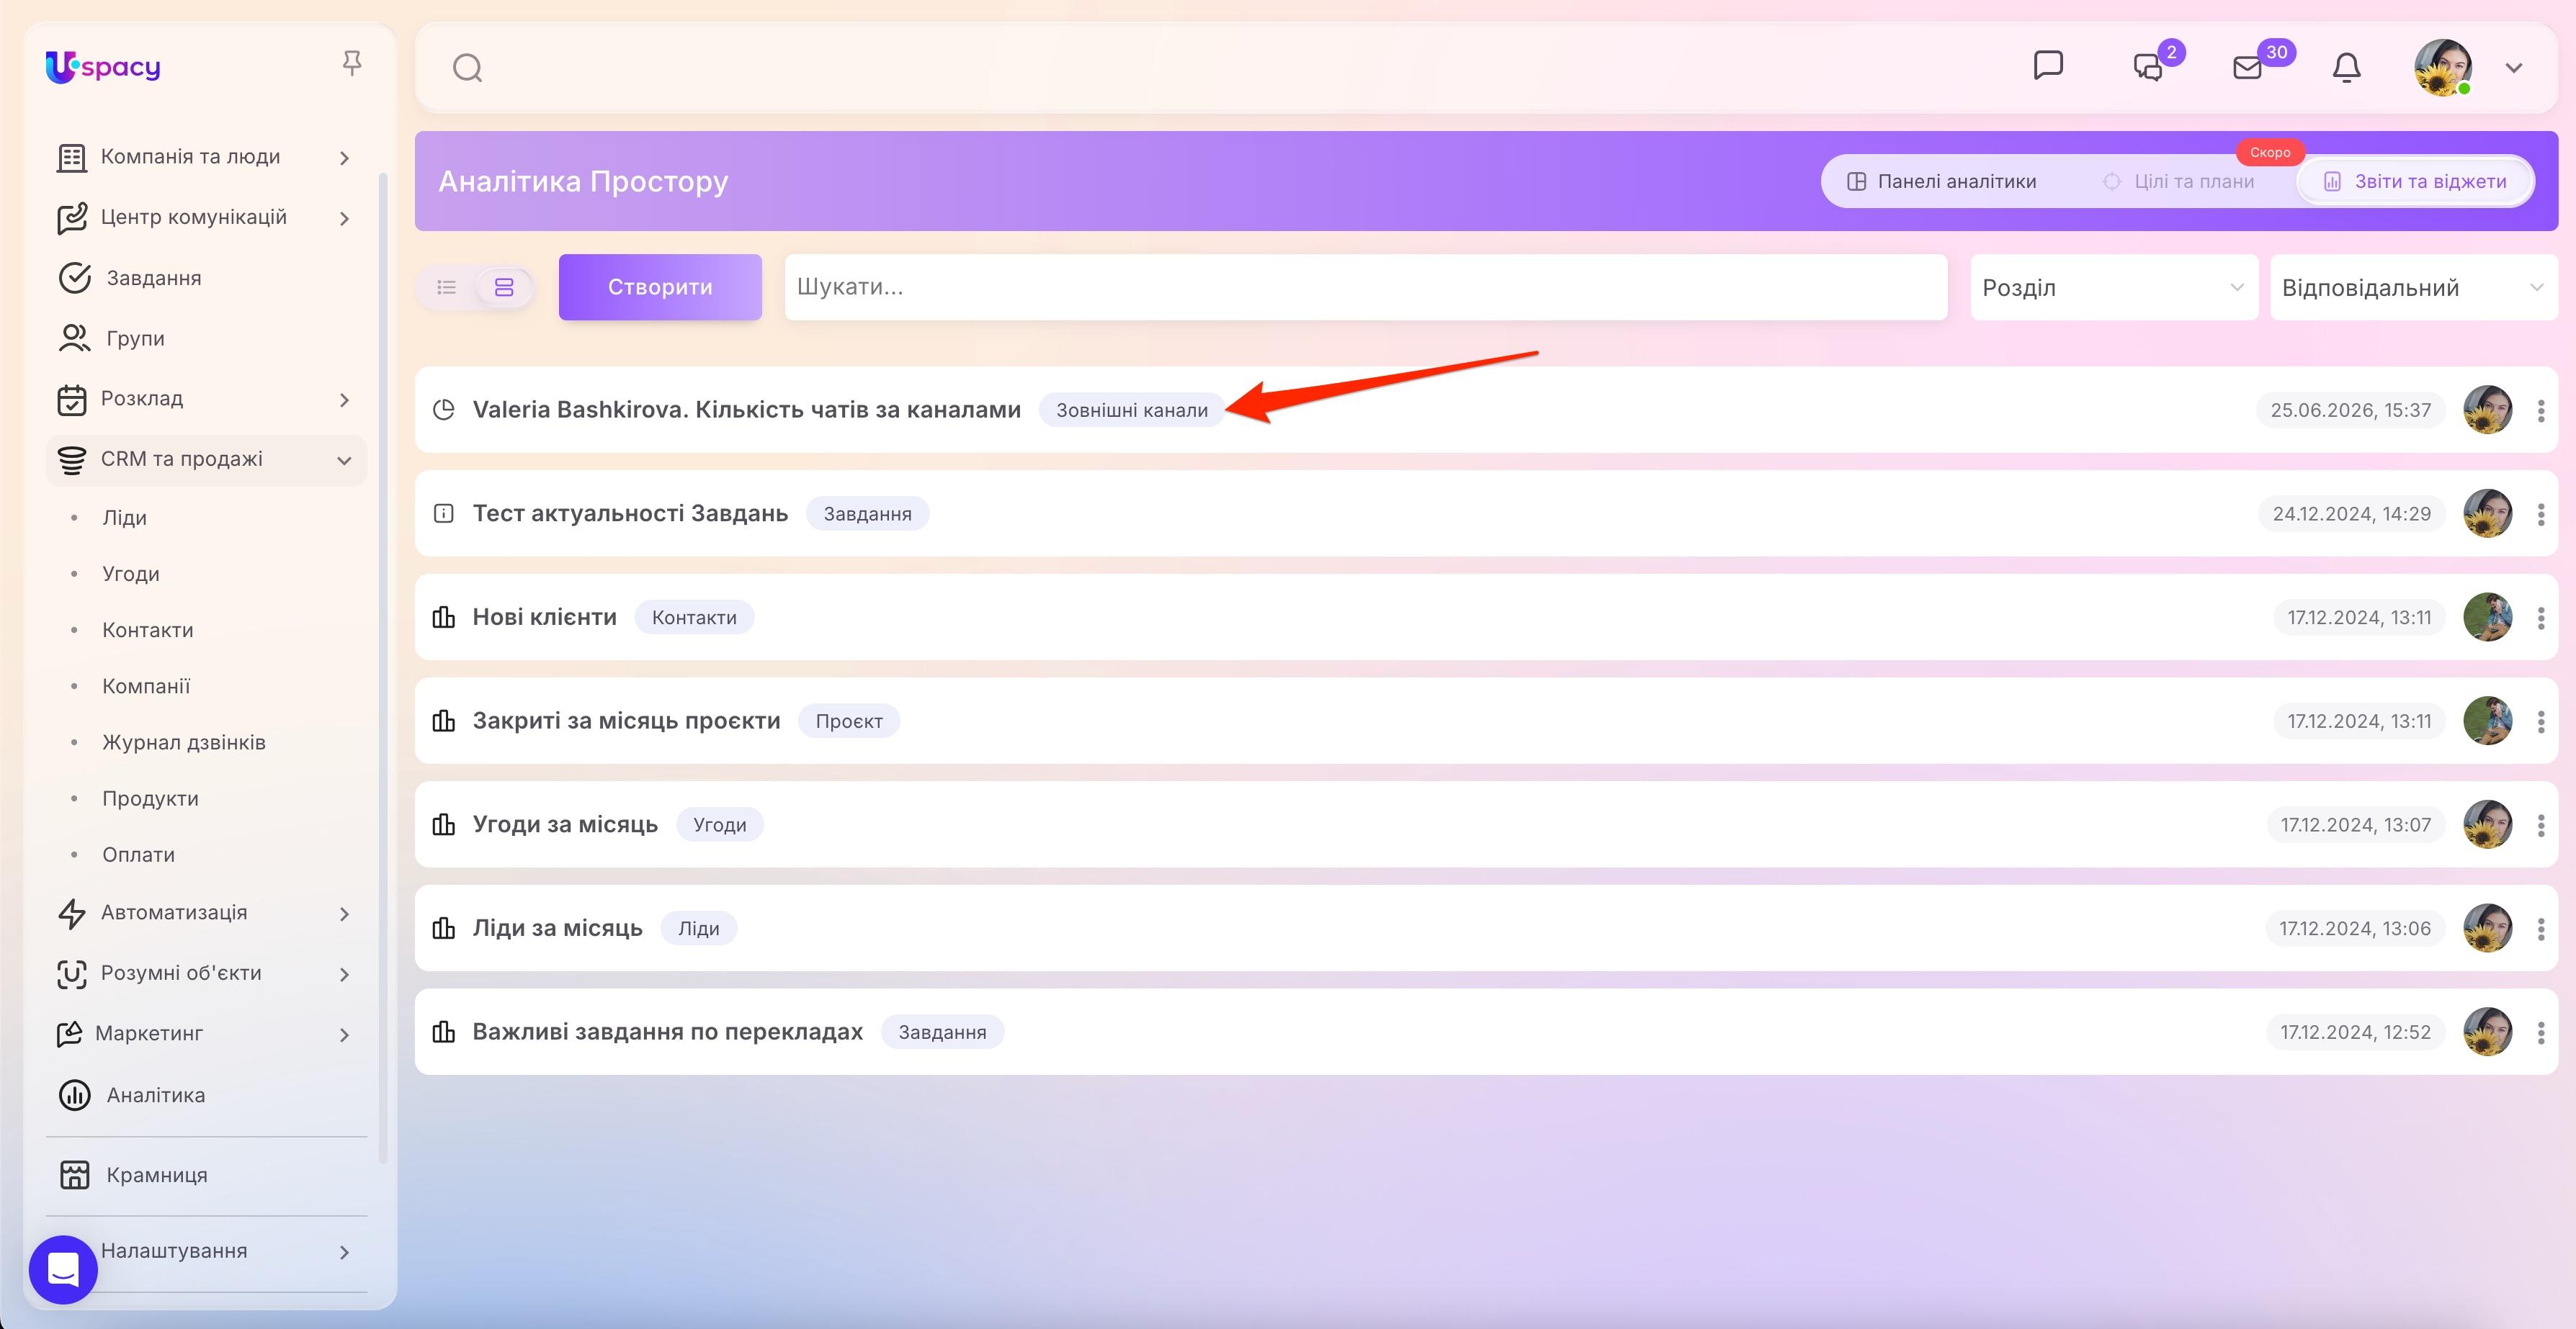Click the Зовнішні канали tag
This screenshot has width=2576, height=1329.
click(1132, 410)
